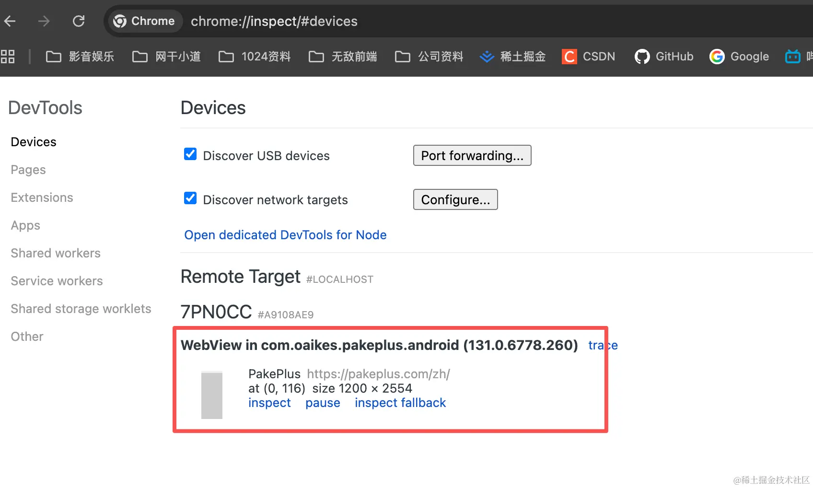This screenshot has height=488, width=813.
Task: Click the Configure... button
Action: pyautogui.click(x=455, y=199)
